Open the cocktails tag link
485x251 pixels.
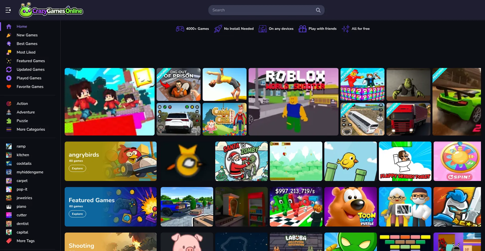pyautogui.click(x=24, y=164)
